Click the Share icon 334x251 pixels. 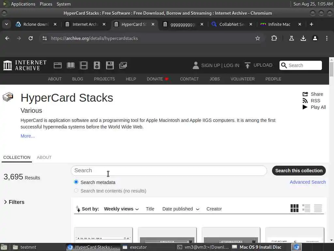(305, 94)
